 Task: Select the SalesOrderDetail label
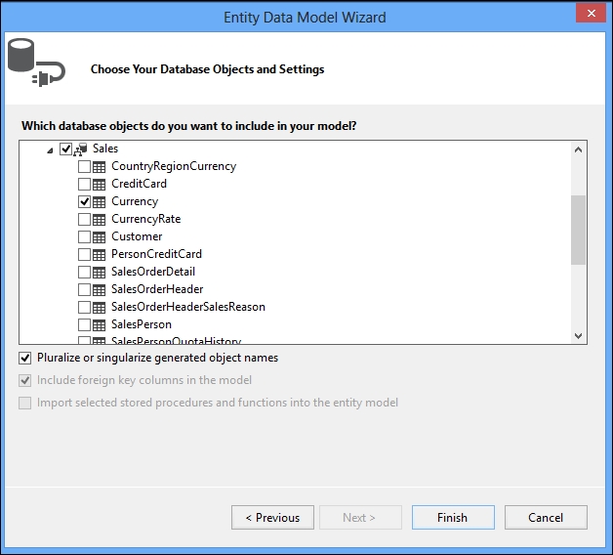(x=153, y=272)
